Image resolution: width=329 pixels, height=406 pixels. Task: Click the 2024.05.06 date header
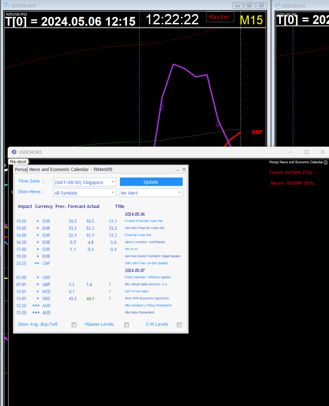135,214
